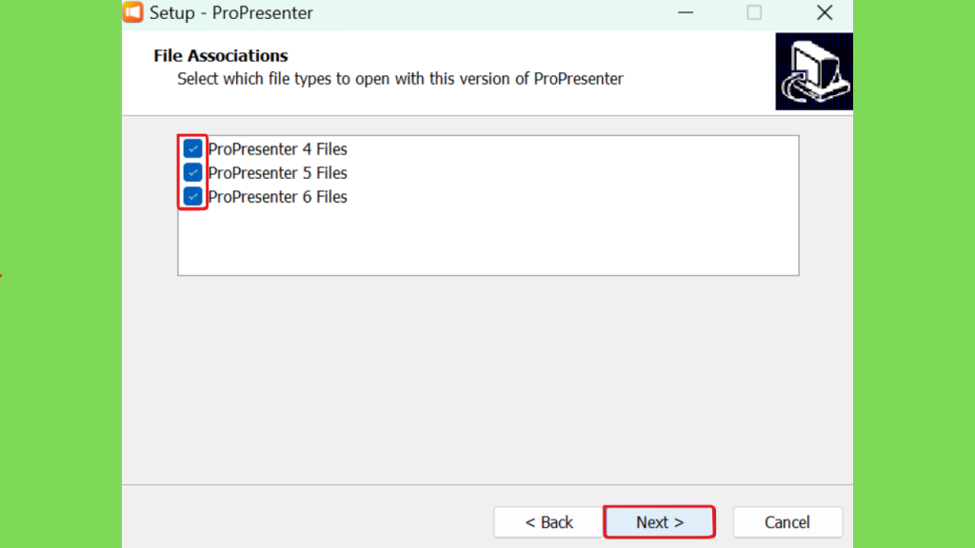
Task: Minimize the Setup window
Action: 686,12
